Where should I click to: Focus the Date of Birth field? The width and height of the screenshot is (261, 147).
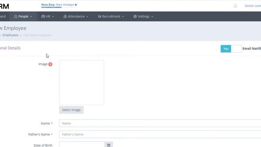tap(82, 145)
